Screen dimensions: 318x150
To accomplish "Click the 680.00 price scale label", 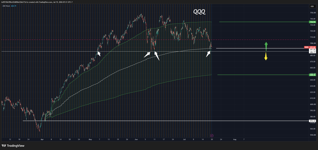I will [312, 56].
